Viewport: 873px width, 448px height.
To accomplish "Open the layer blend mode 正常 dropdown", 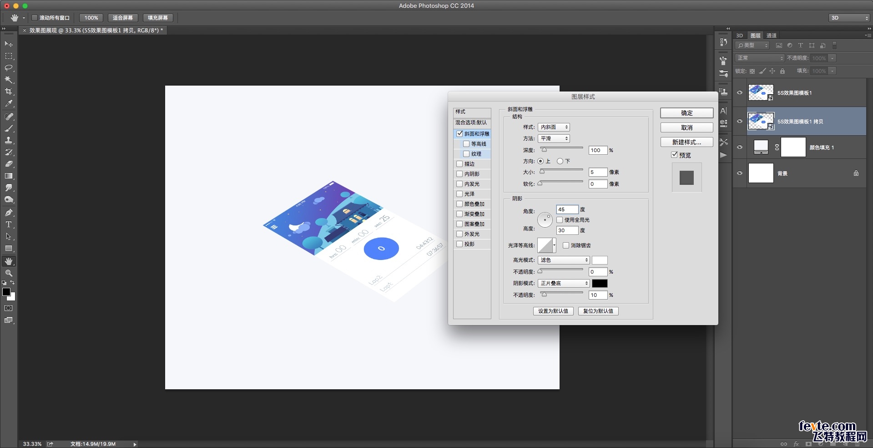I will tap(759, 58).
